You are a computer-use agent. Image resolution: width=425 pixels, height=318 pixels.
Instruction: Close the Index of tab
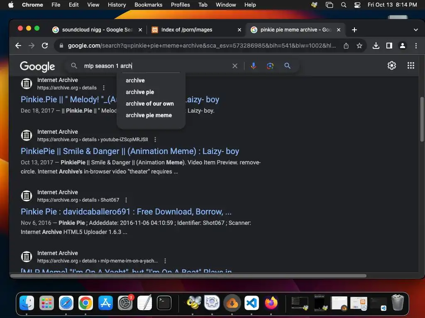pyautogui.click(x=239, y=30)
